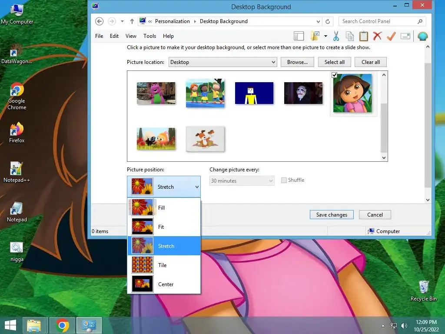Click the Windows Start button
The width and height of the screenshot is (445, 334).
click(x=10, y=325)
